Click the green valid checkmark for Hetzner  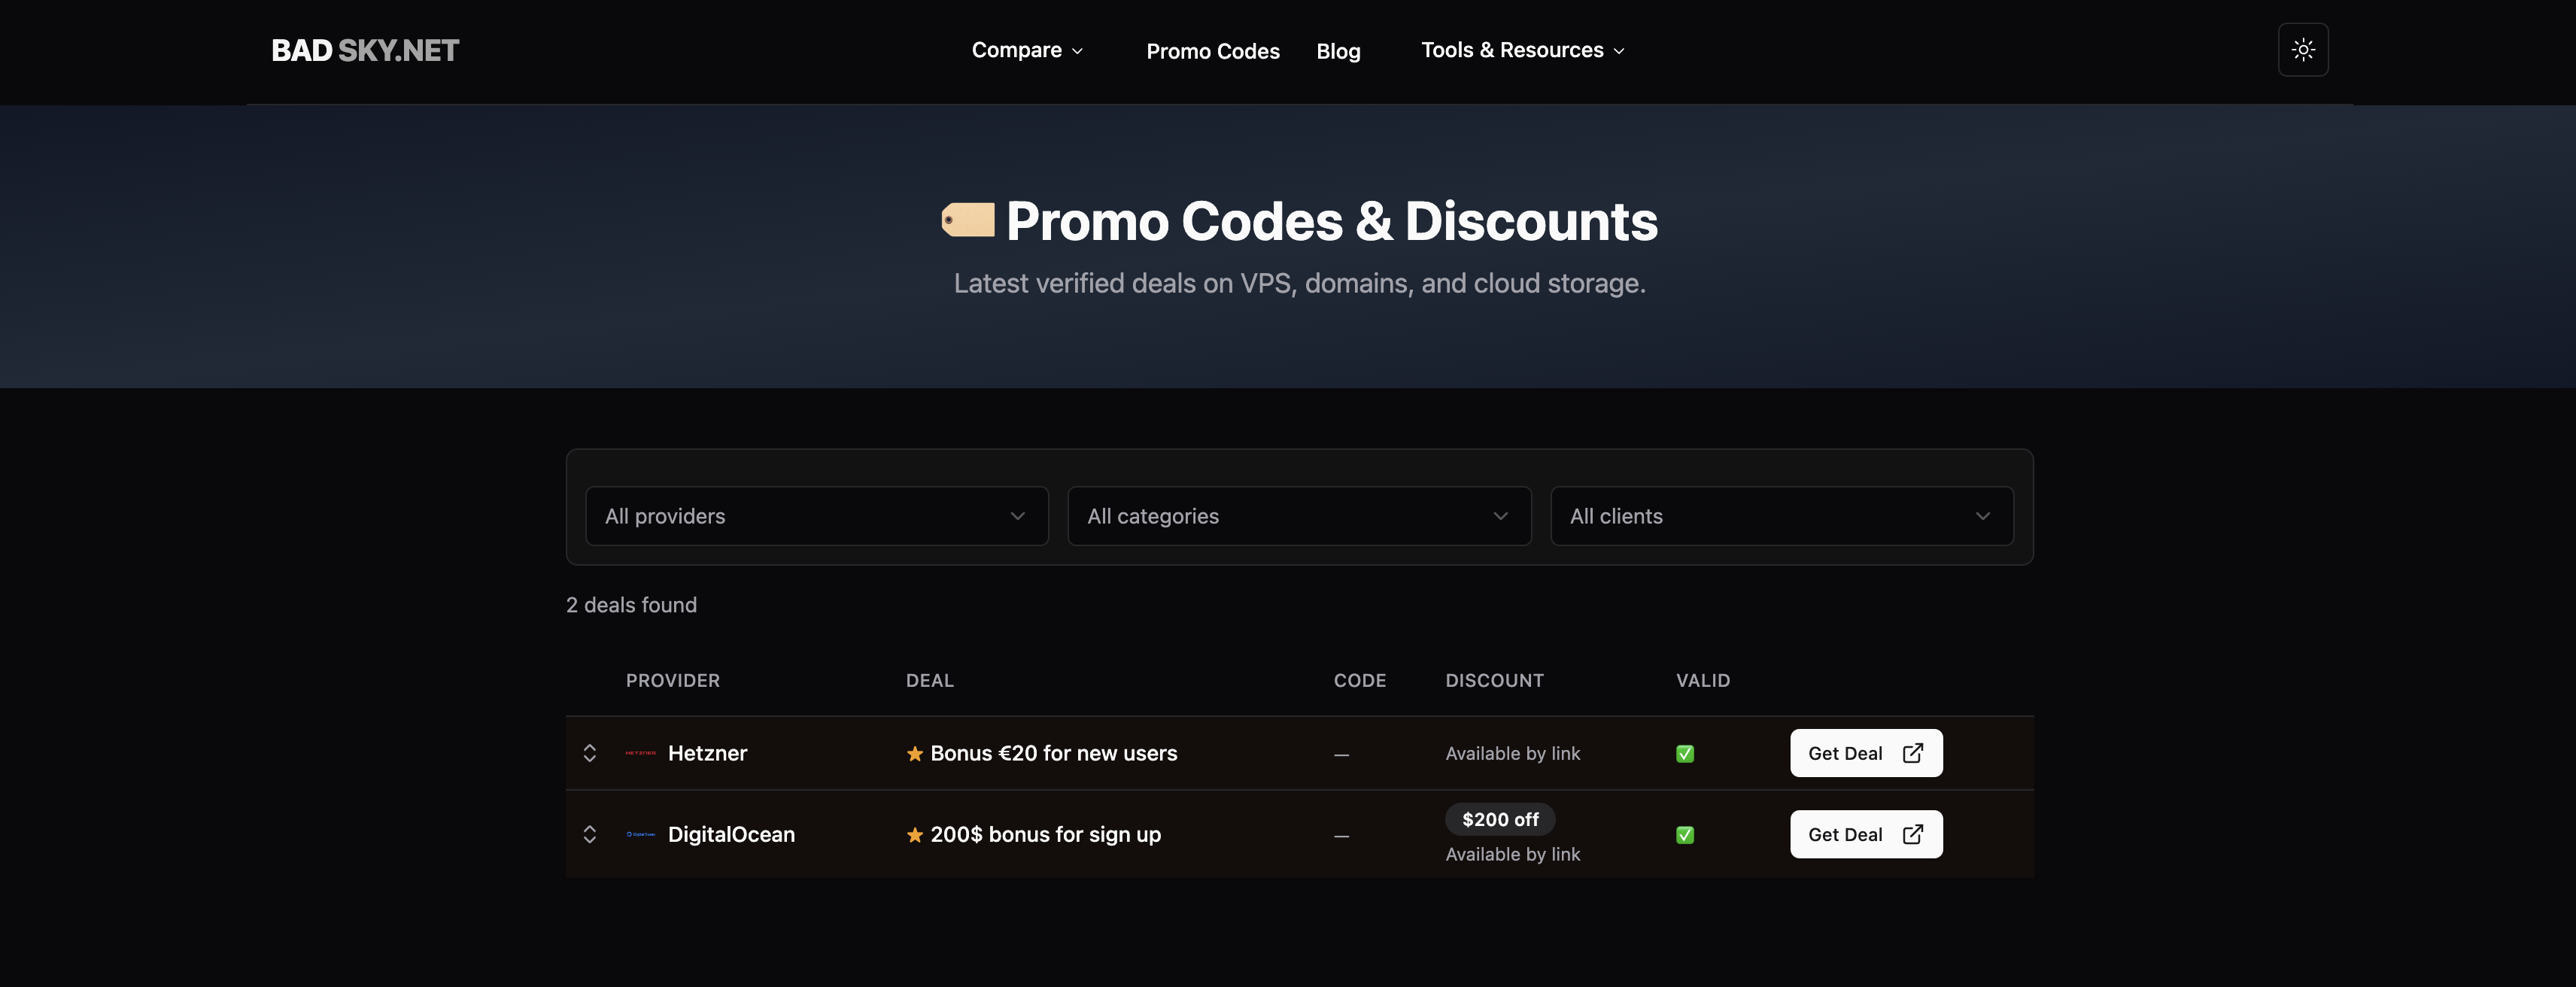(x=1684, y=754)
